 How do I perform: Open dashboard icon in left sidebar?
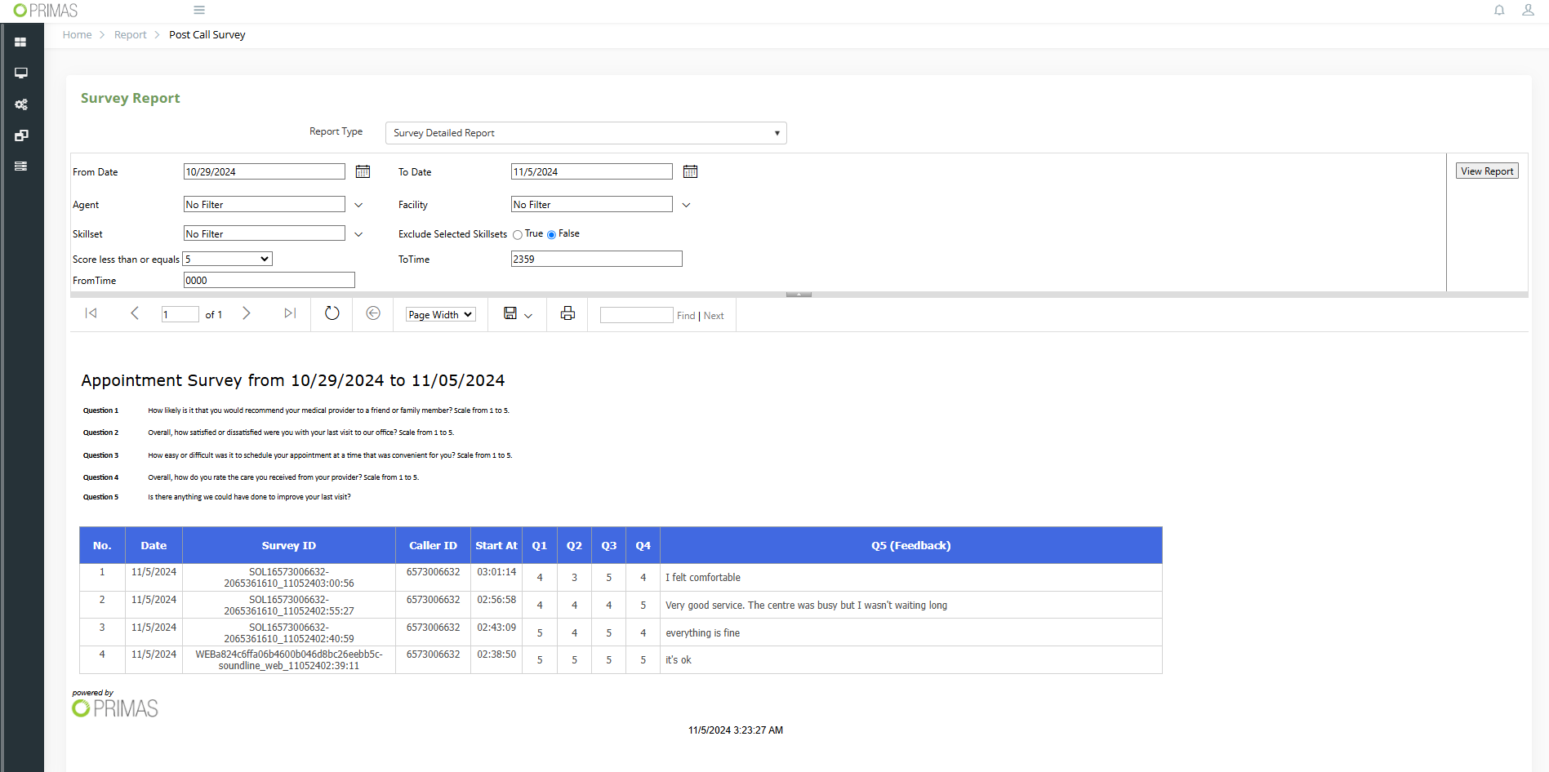21,42
